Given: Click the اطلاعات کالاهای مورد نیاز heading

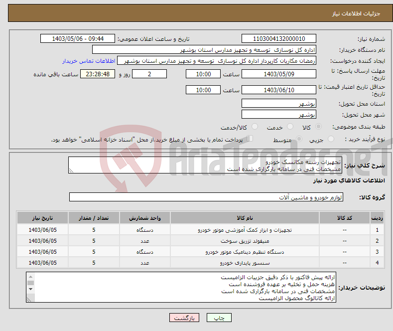Looking at the screenshot, I should [x=349, y=180].
